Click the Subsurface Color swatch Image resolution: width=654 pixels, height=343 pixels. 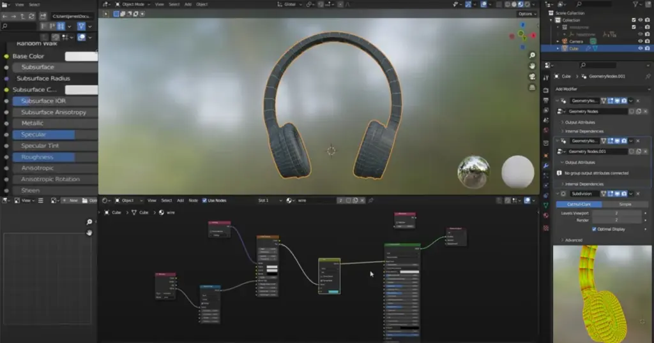(x=81, y=90)
